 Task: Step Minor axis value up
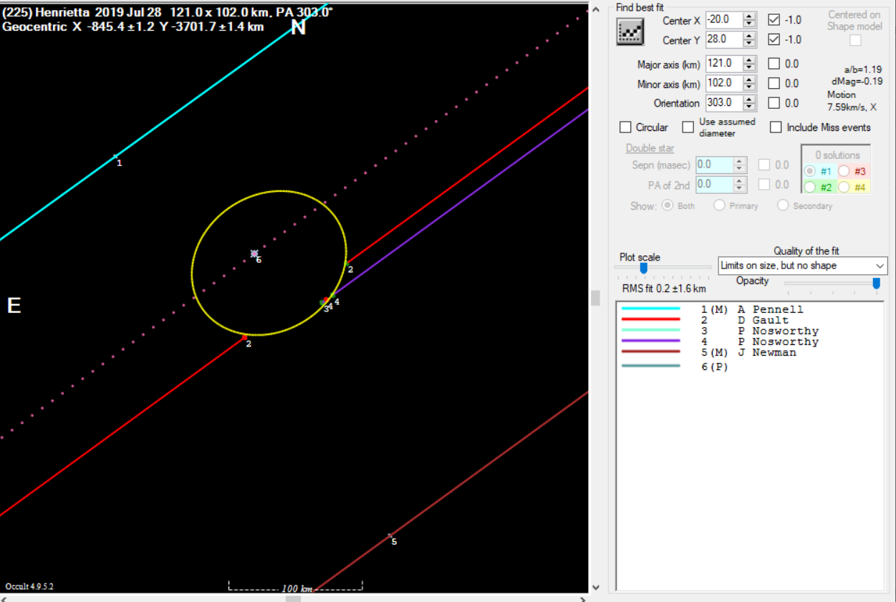[750, 79]
